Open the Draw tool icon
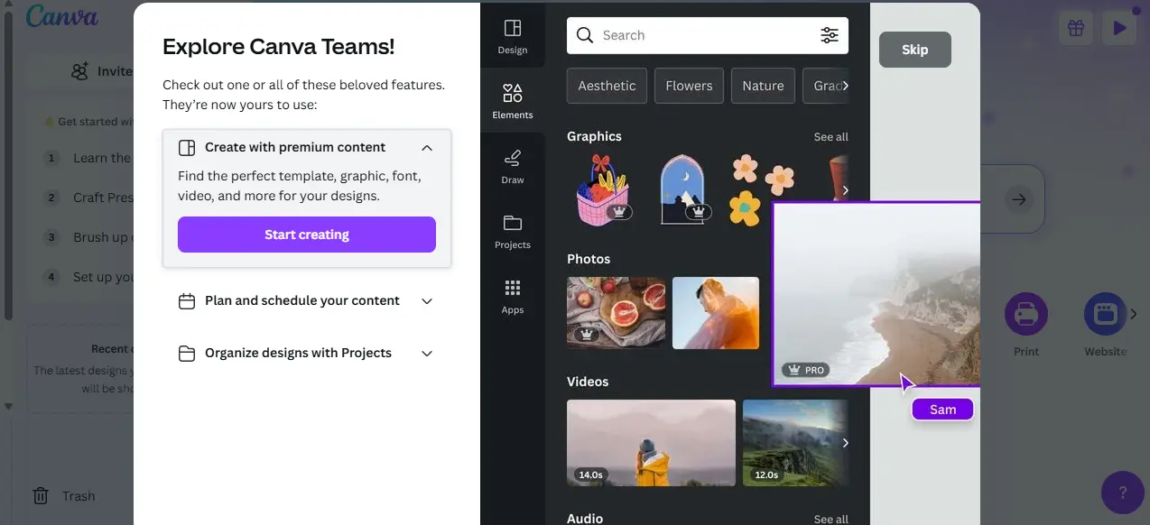Image resolution: width=1150 pixels, height=525 pixels. tap(512, 165)
